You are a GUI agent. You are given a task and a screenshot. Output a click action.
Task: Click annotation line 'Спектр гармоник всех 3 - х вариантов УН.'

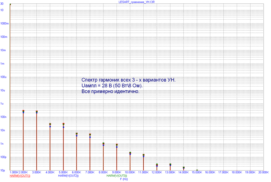pyautogui.click(x=128, y=80)
